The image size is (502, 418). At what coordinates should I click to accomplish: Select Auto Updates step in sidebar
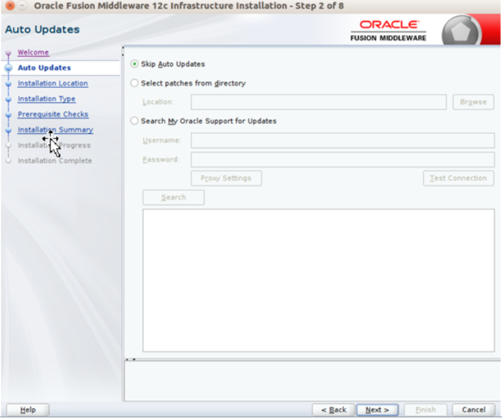44,68
